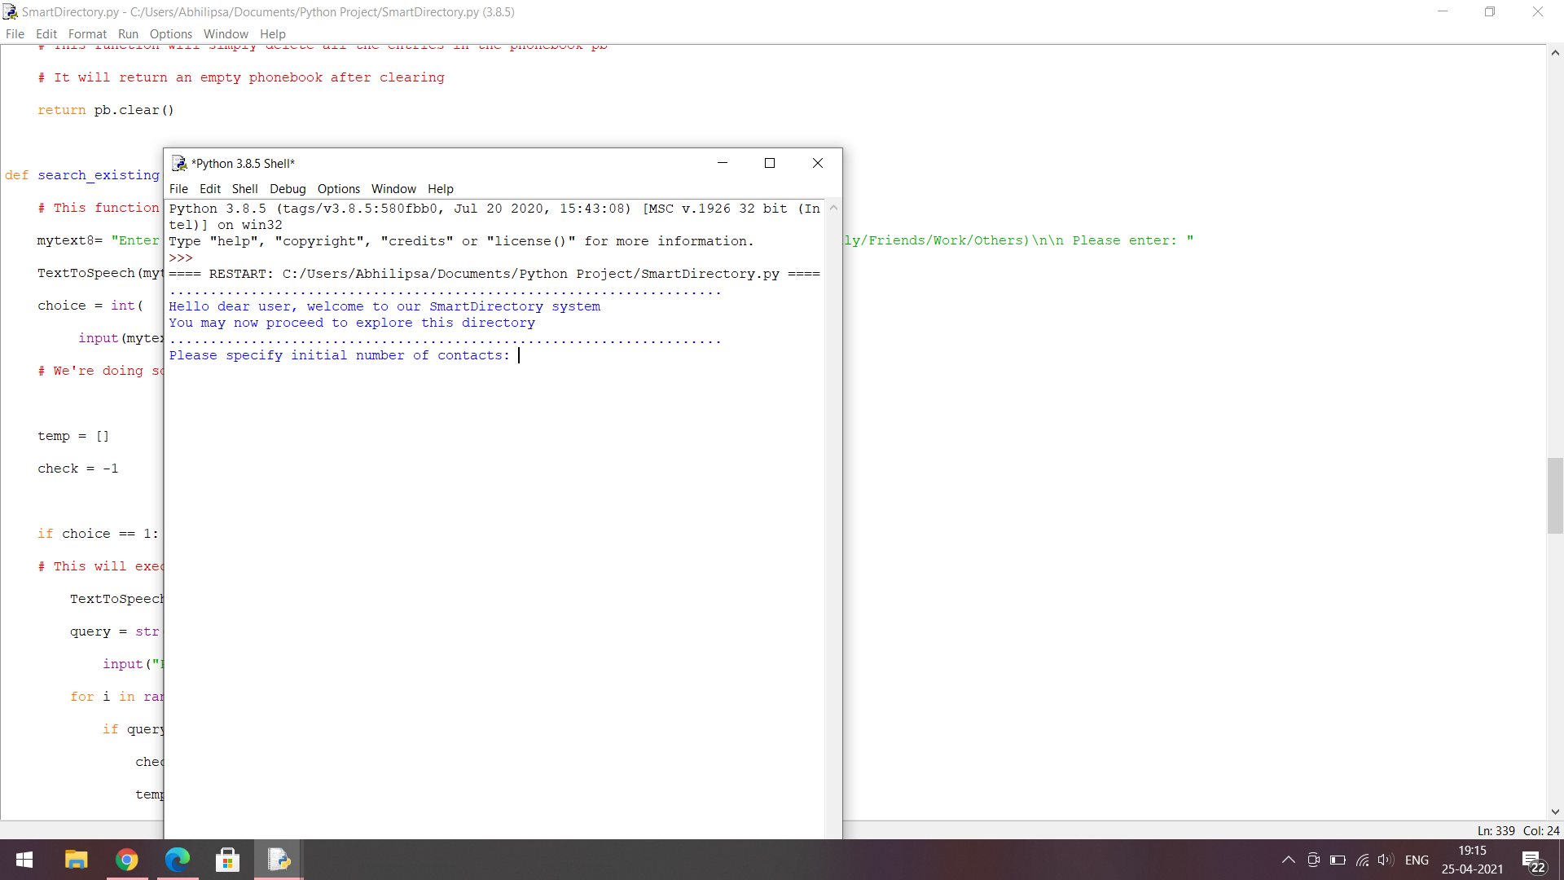Click the editor's vertical scrollbar thumb
This screenshot has width=1564, height=880.
coord(1555,495)
